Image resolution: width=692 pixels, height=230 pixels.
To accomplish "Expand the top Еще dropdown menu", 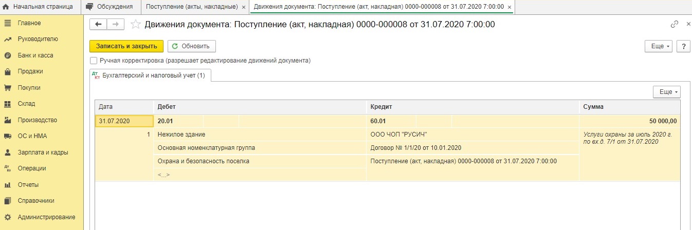I will (659, 46).
